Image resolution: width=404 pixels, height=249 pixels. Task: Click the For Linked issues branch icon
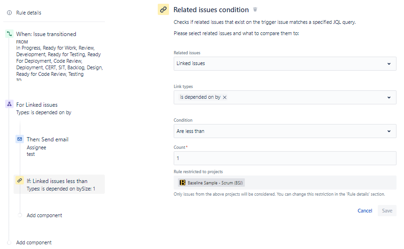click(9, 104)
